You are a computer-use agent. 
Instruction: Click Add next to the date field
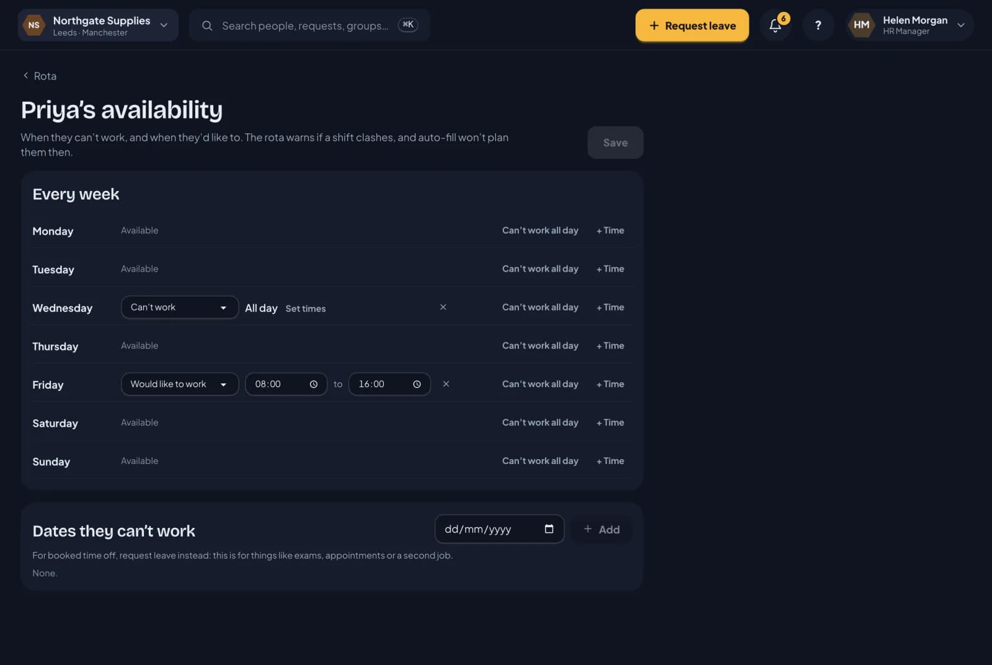(x=601, y=530)
